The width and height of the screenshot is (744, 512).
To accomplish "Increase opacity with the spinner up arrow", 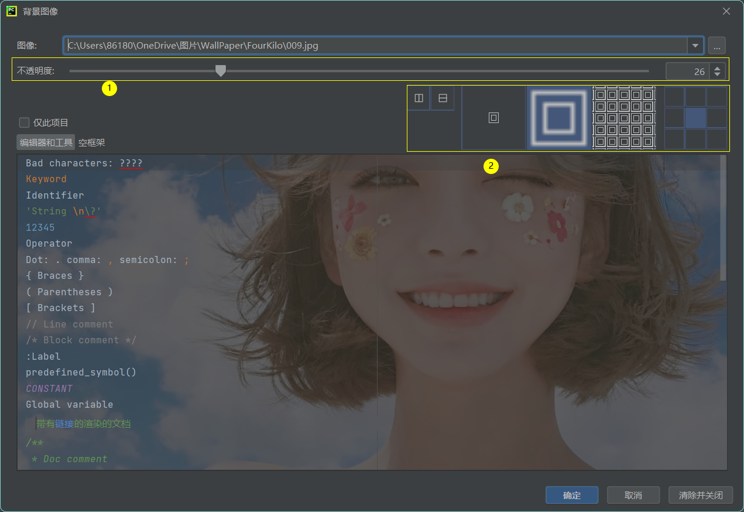I will click(717, 67).
